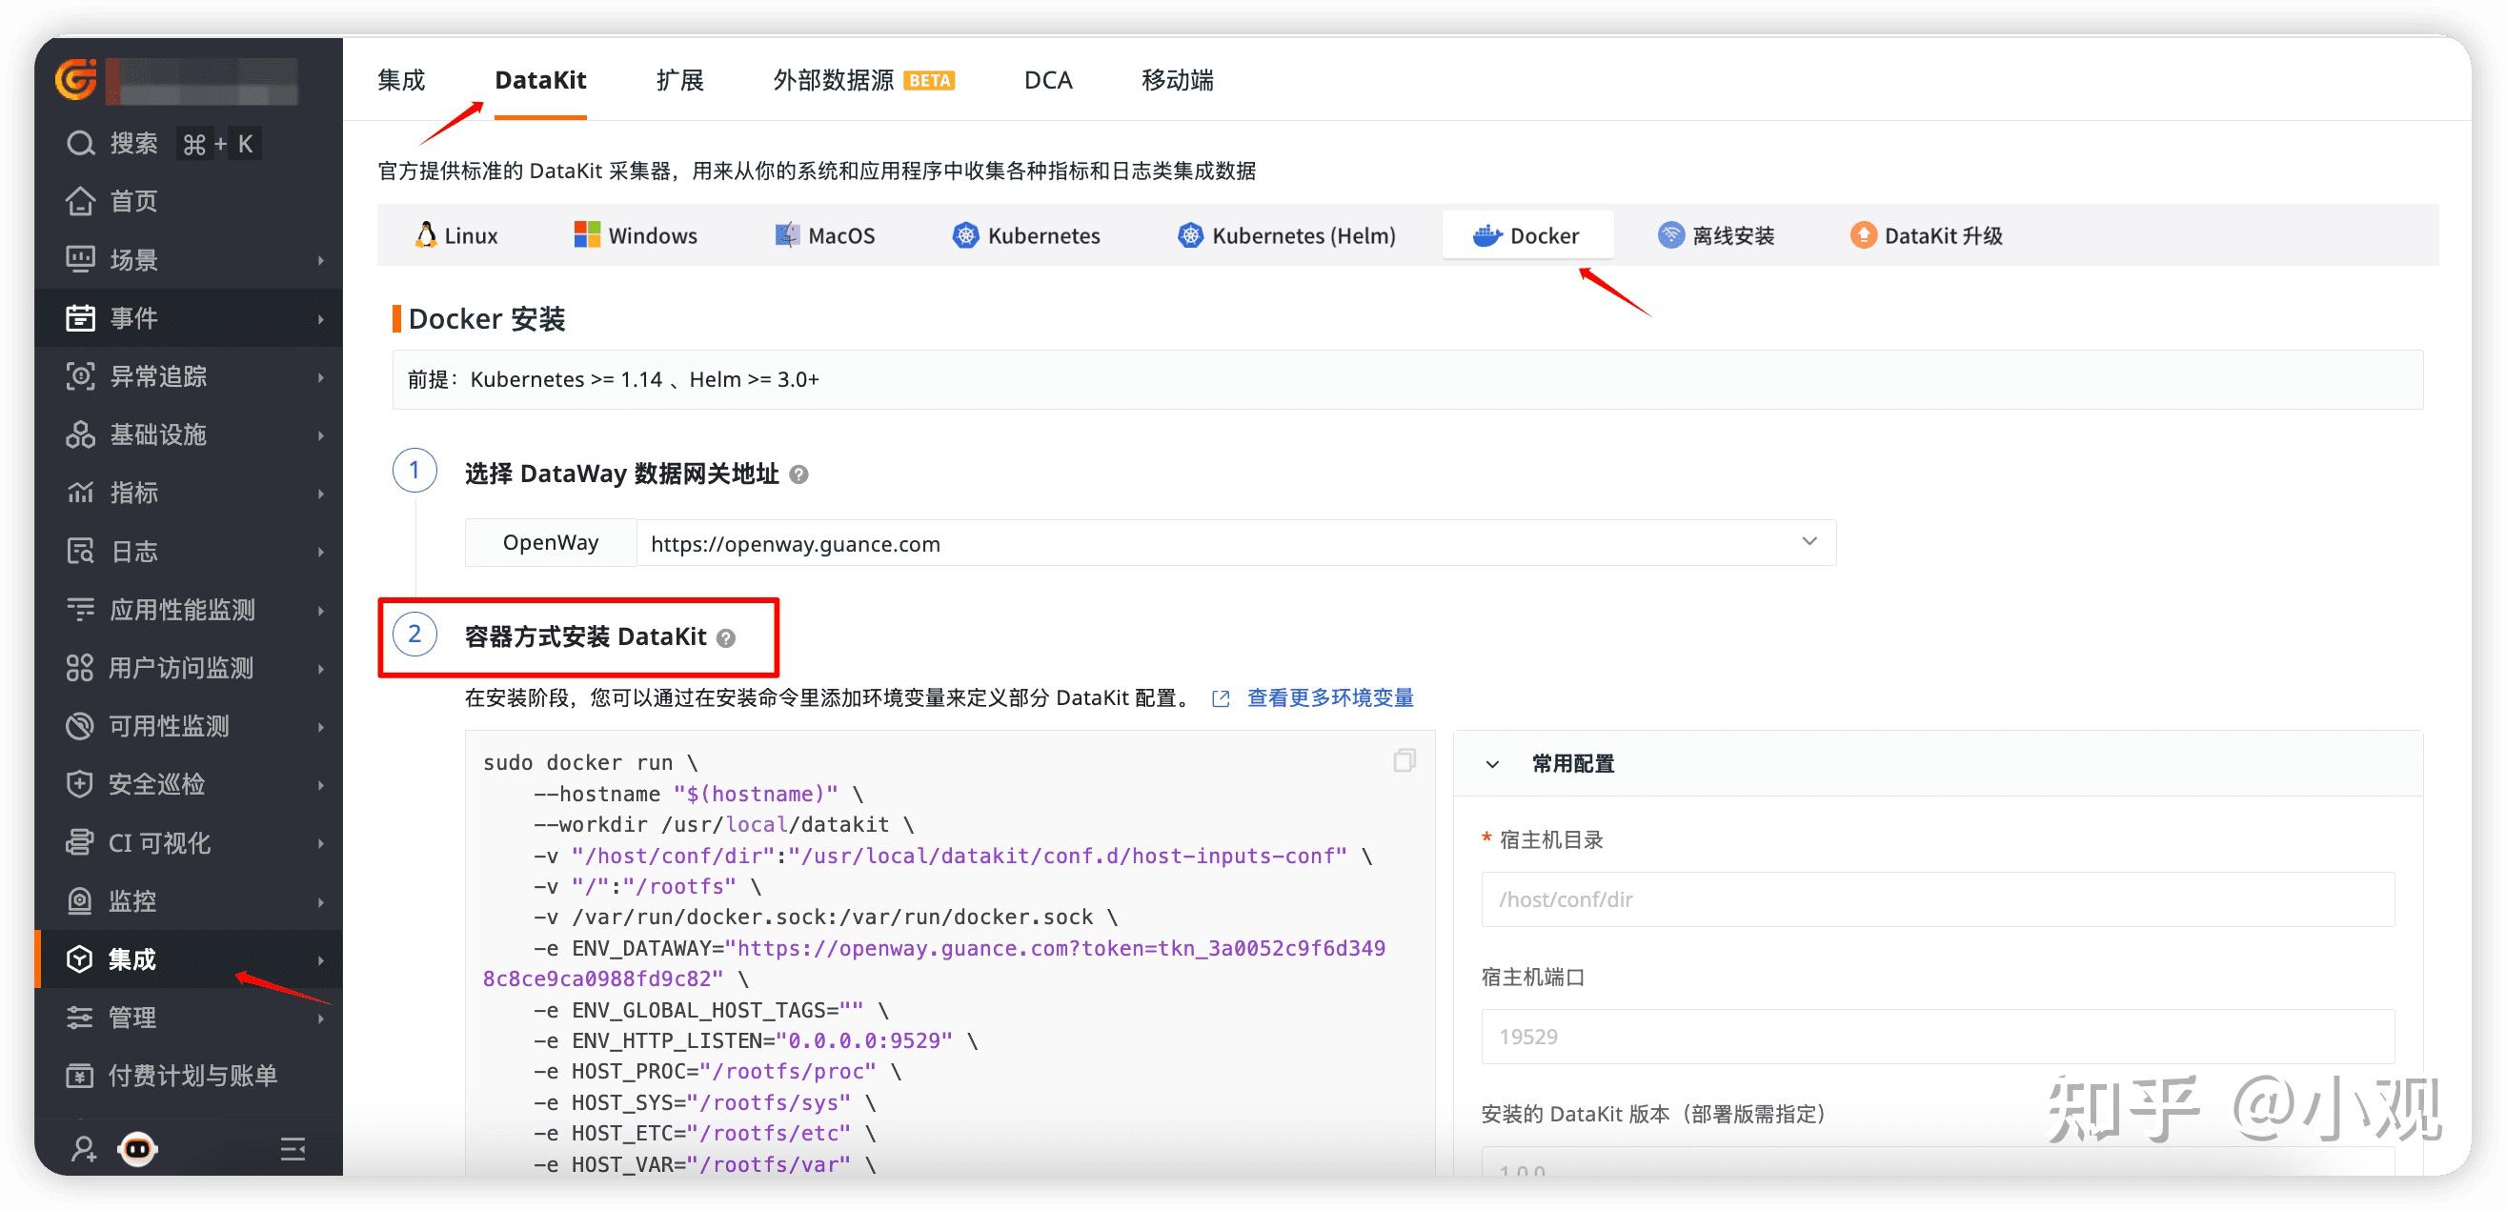This screenshot has width=2506, height=1210.
Task: Select the 事件 events icon
Action: pos(82,318)
